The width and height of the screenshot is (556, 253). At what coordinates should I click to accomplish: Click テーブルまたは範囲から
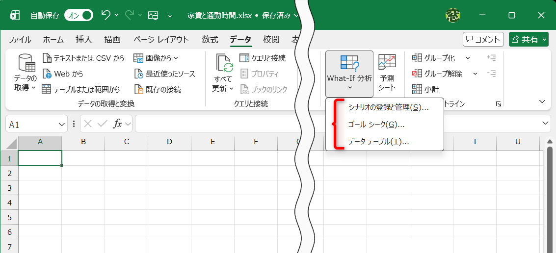(x=81, y=89)
